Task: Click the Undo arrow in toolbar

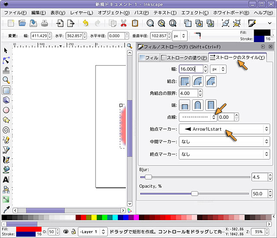Action: tap(85, 23)
